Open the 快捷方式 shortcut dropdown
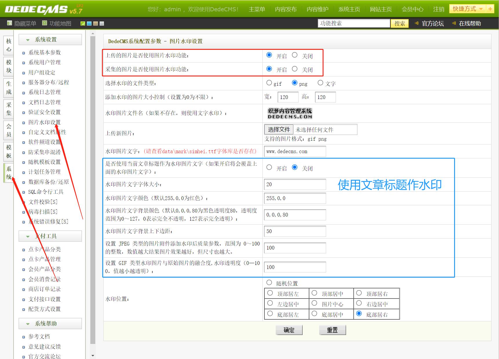Screen dimensions: 499x359 point(468,9)
